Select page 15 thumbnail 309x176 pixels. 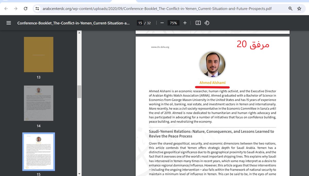click(x=39, y=152)
